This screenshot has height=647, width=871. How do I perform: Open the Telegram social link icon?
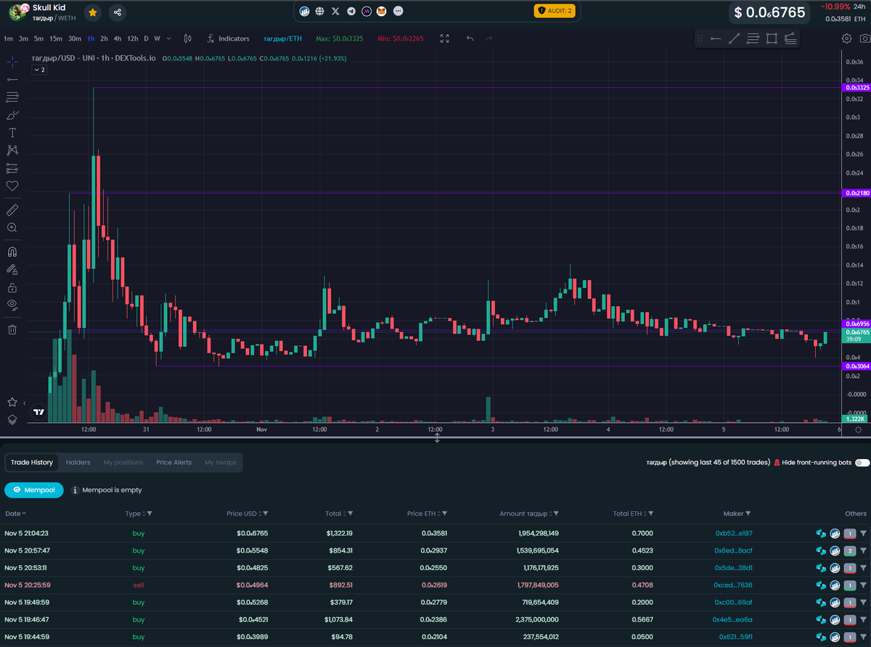tap(351, 12)
